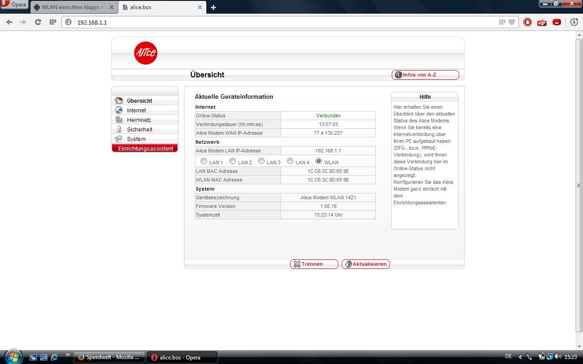Click the Alice logo
583x364 pixels.
pos(146,53)
